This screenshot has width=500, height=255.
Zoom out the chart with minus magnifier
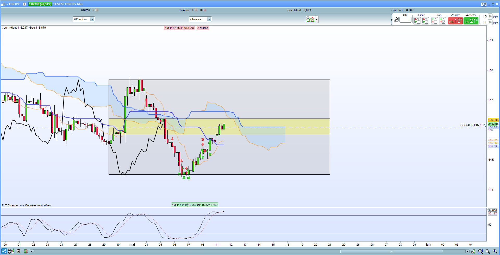(488, 251)
